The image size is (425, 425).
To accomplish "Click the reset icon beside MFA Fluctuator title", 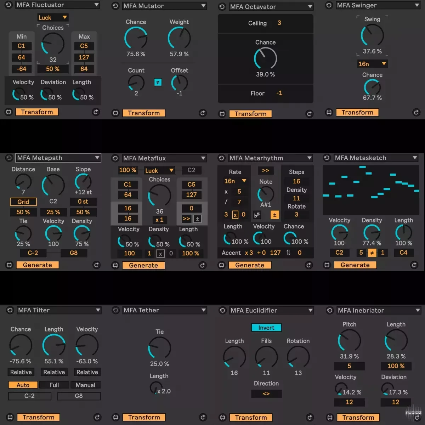I will pyautogui.click(x=8, y=5).
